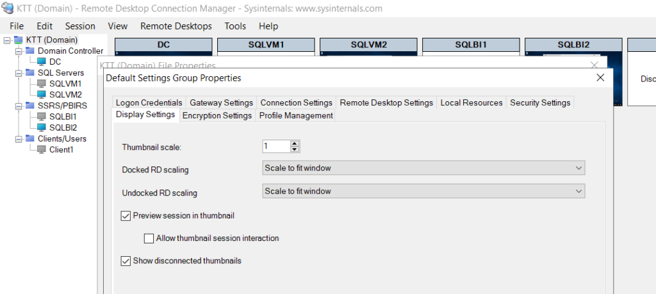Switch to Gateway Settings tab

point(221,103)
